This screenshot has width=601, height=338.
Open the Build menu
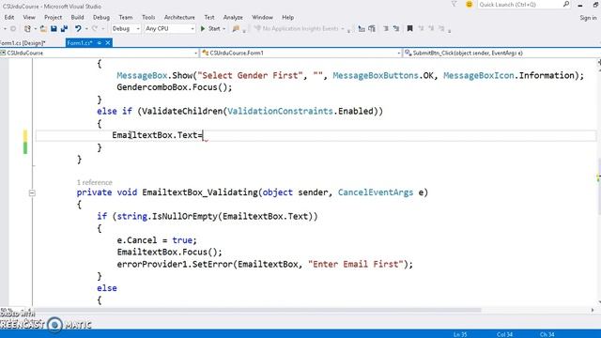[77, 17]
